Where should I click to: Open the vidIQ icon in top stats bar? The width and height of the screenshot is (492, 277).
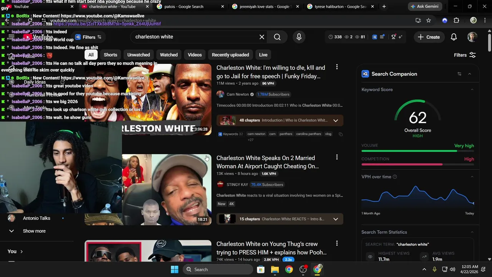pyautogui.click(x=375, y=37)
